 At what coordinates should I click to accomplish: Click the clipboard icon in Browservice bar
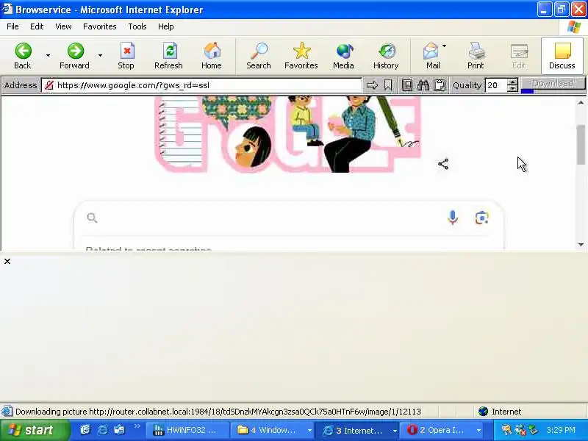440,85
